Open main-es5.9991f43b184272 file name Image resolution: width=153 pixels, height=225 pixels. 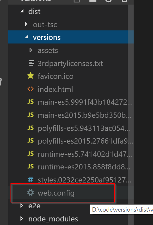tap(85, 102)
